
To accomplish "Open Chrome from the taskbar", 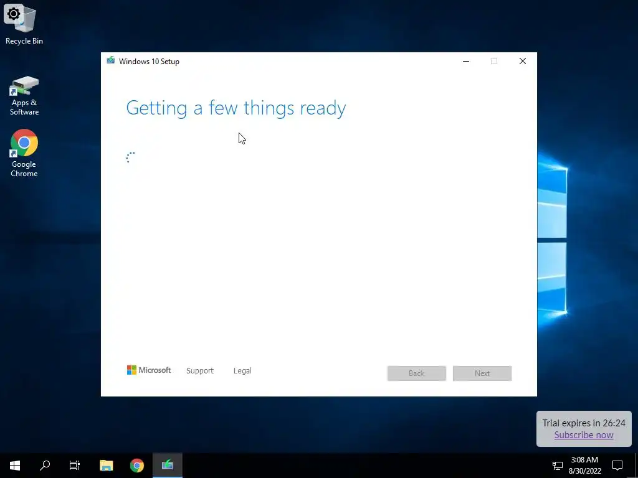I will tap(136, 466).
